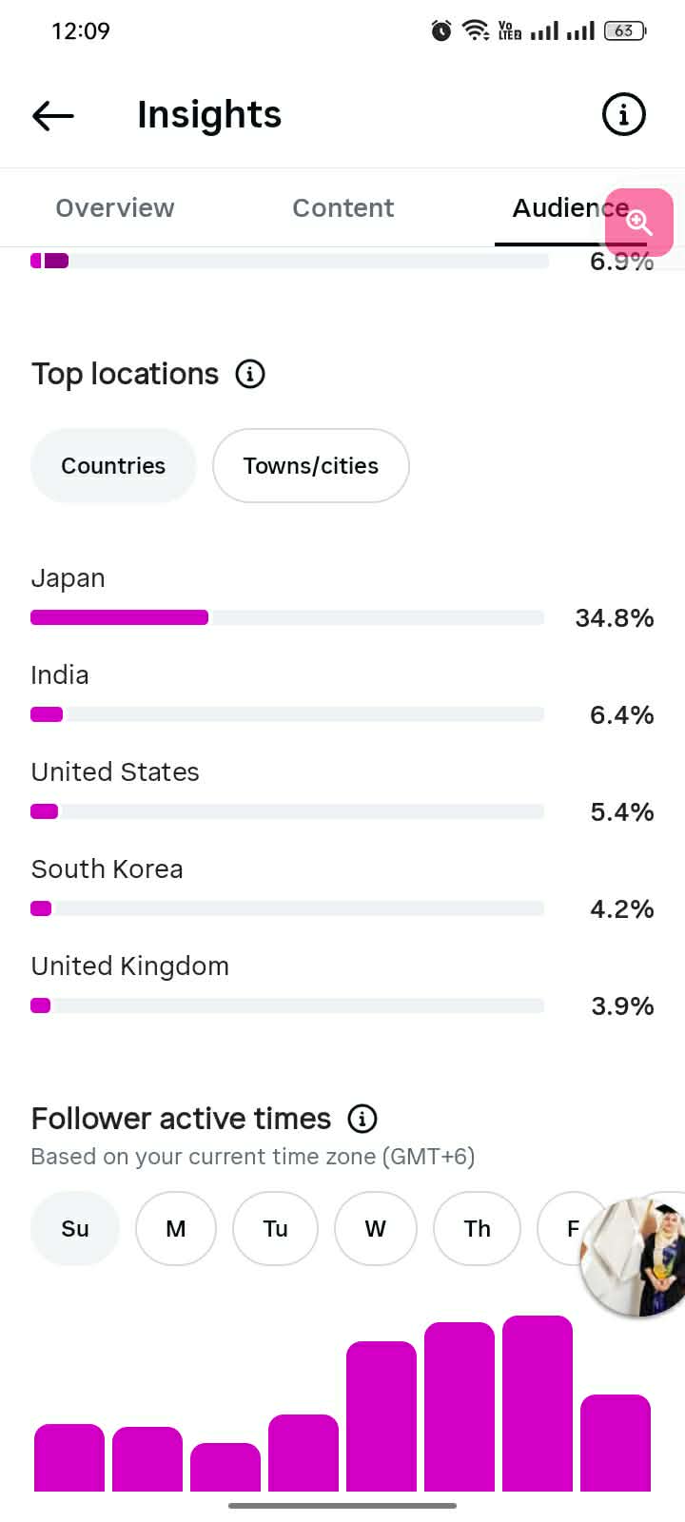Switch to the Overview tab
The image size is (685, 1522).
(x=115, y=208)
